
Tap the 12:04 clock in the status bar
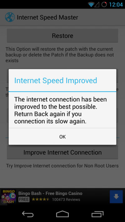click(x=116, y=5)
